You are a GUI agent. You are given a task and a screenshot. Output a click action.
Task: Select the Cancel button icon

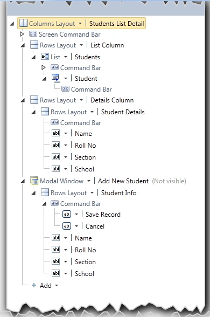tap(67, 225)
